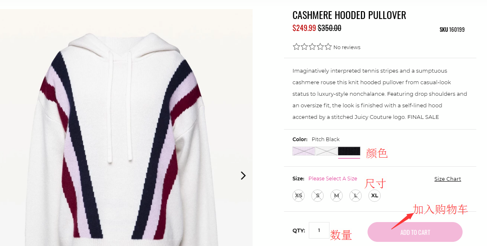Click the fourth rating star
The width and height of the screenshot is (487, 246).
pyautogui.click(x=320, y=47)
